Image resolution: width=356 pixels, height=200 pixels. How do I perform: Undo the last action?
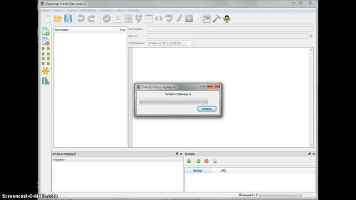tap(81, 18)
